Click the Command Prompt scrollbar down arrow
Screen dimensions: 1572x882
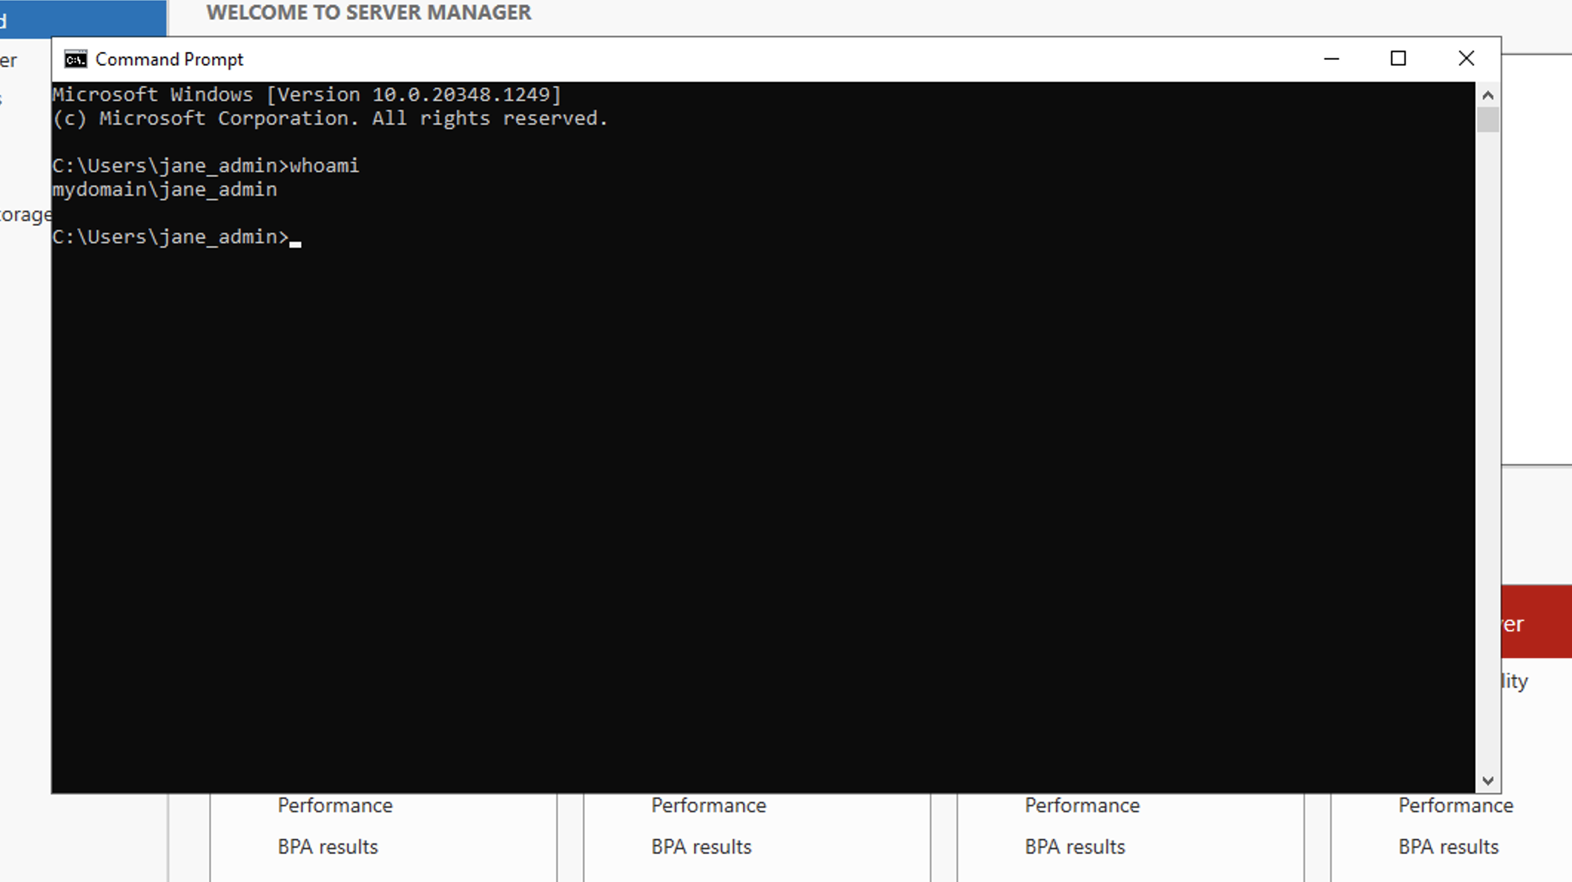pos(1487,780)
